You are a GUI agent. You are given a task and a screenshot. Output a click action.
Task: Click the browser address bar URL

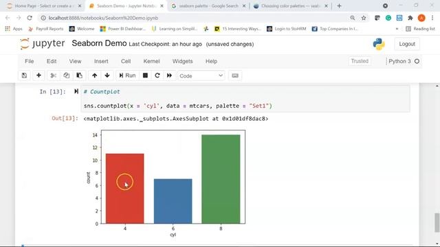[103, 18]
